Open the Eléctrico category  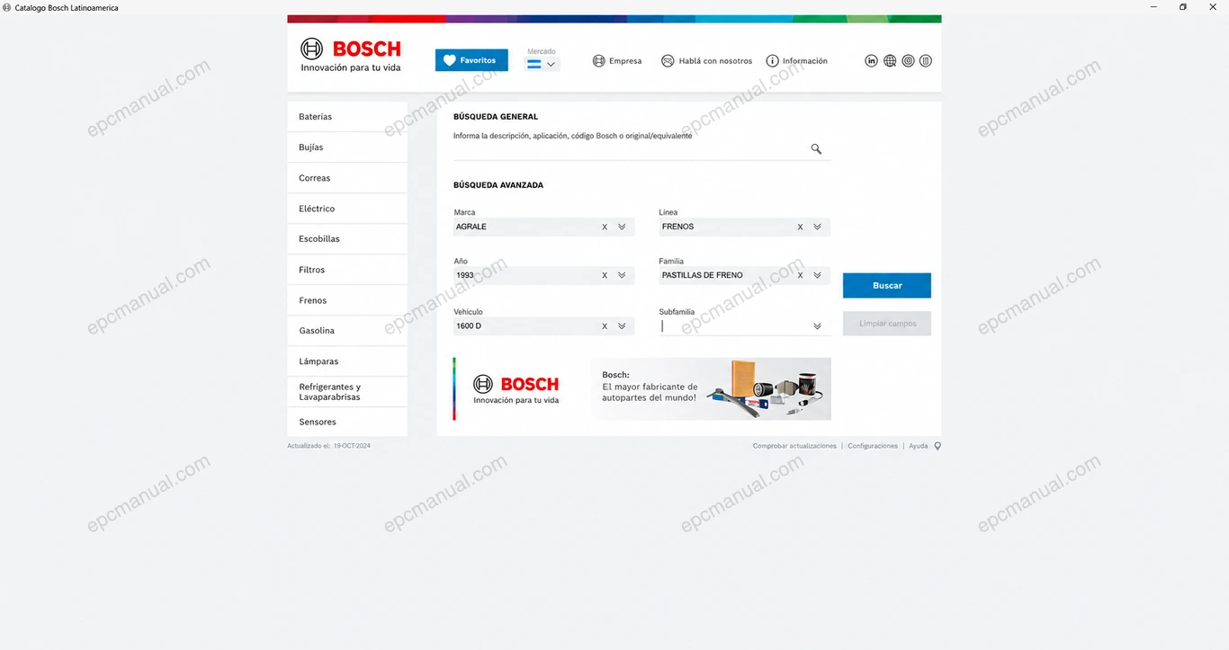(x=347, y=209)
